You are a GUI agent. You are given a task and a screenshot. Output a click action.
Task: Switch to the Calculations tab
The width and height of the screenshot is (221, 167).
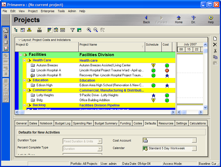point(198,123)
